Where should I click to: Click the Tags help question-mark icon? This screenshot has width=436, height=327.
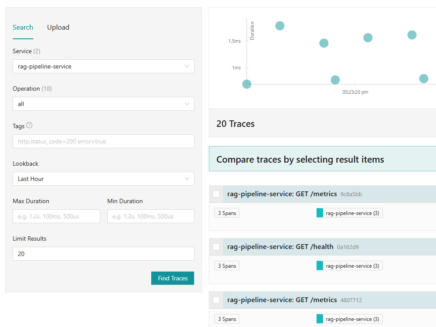tap(29, 126)
